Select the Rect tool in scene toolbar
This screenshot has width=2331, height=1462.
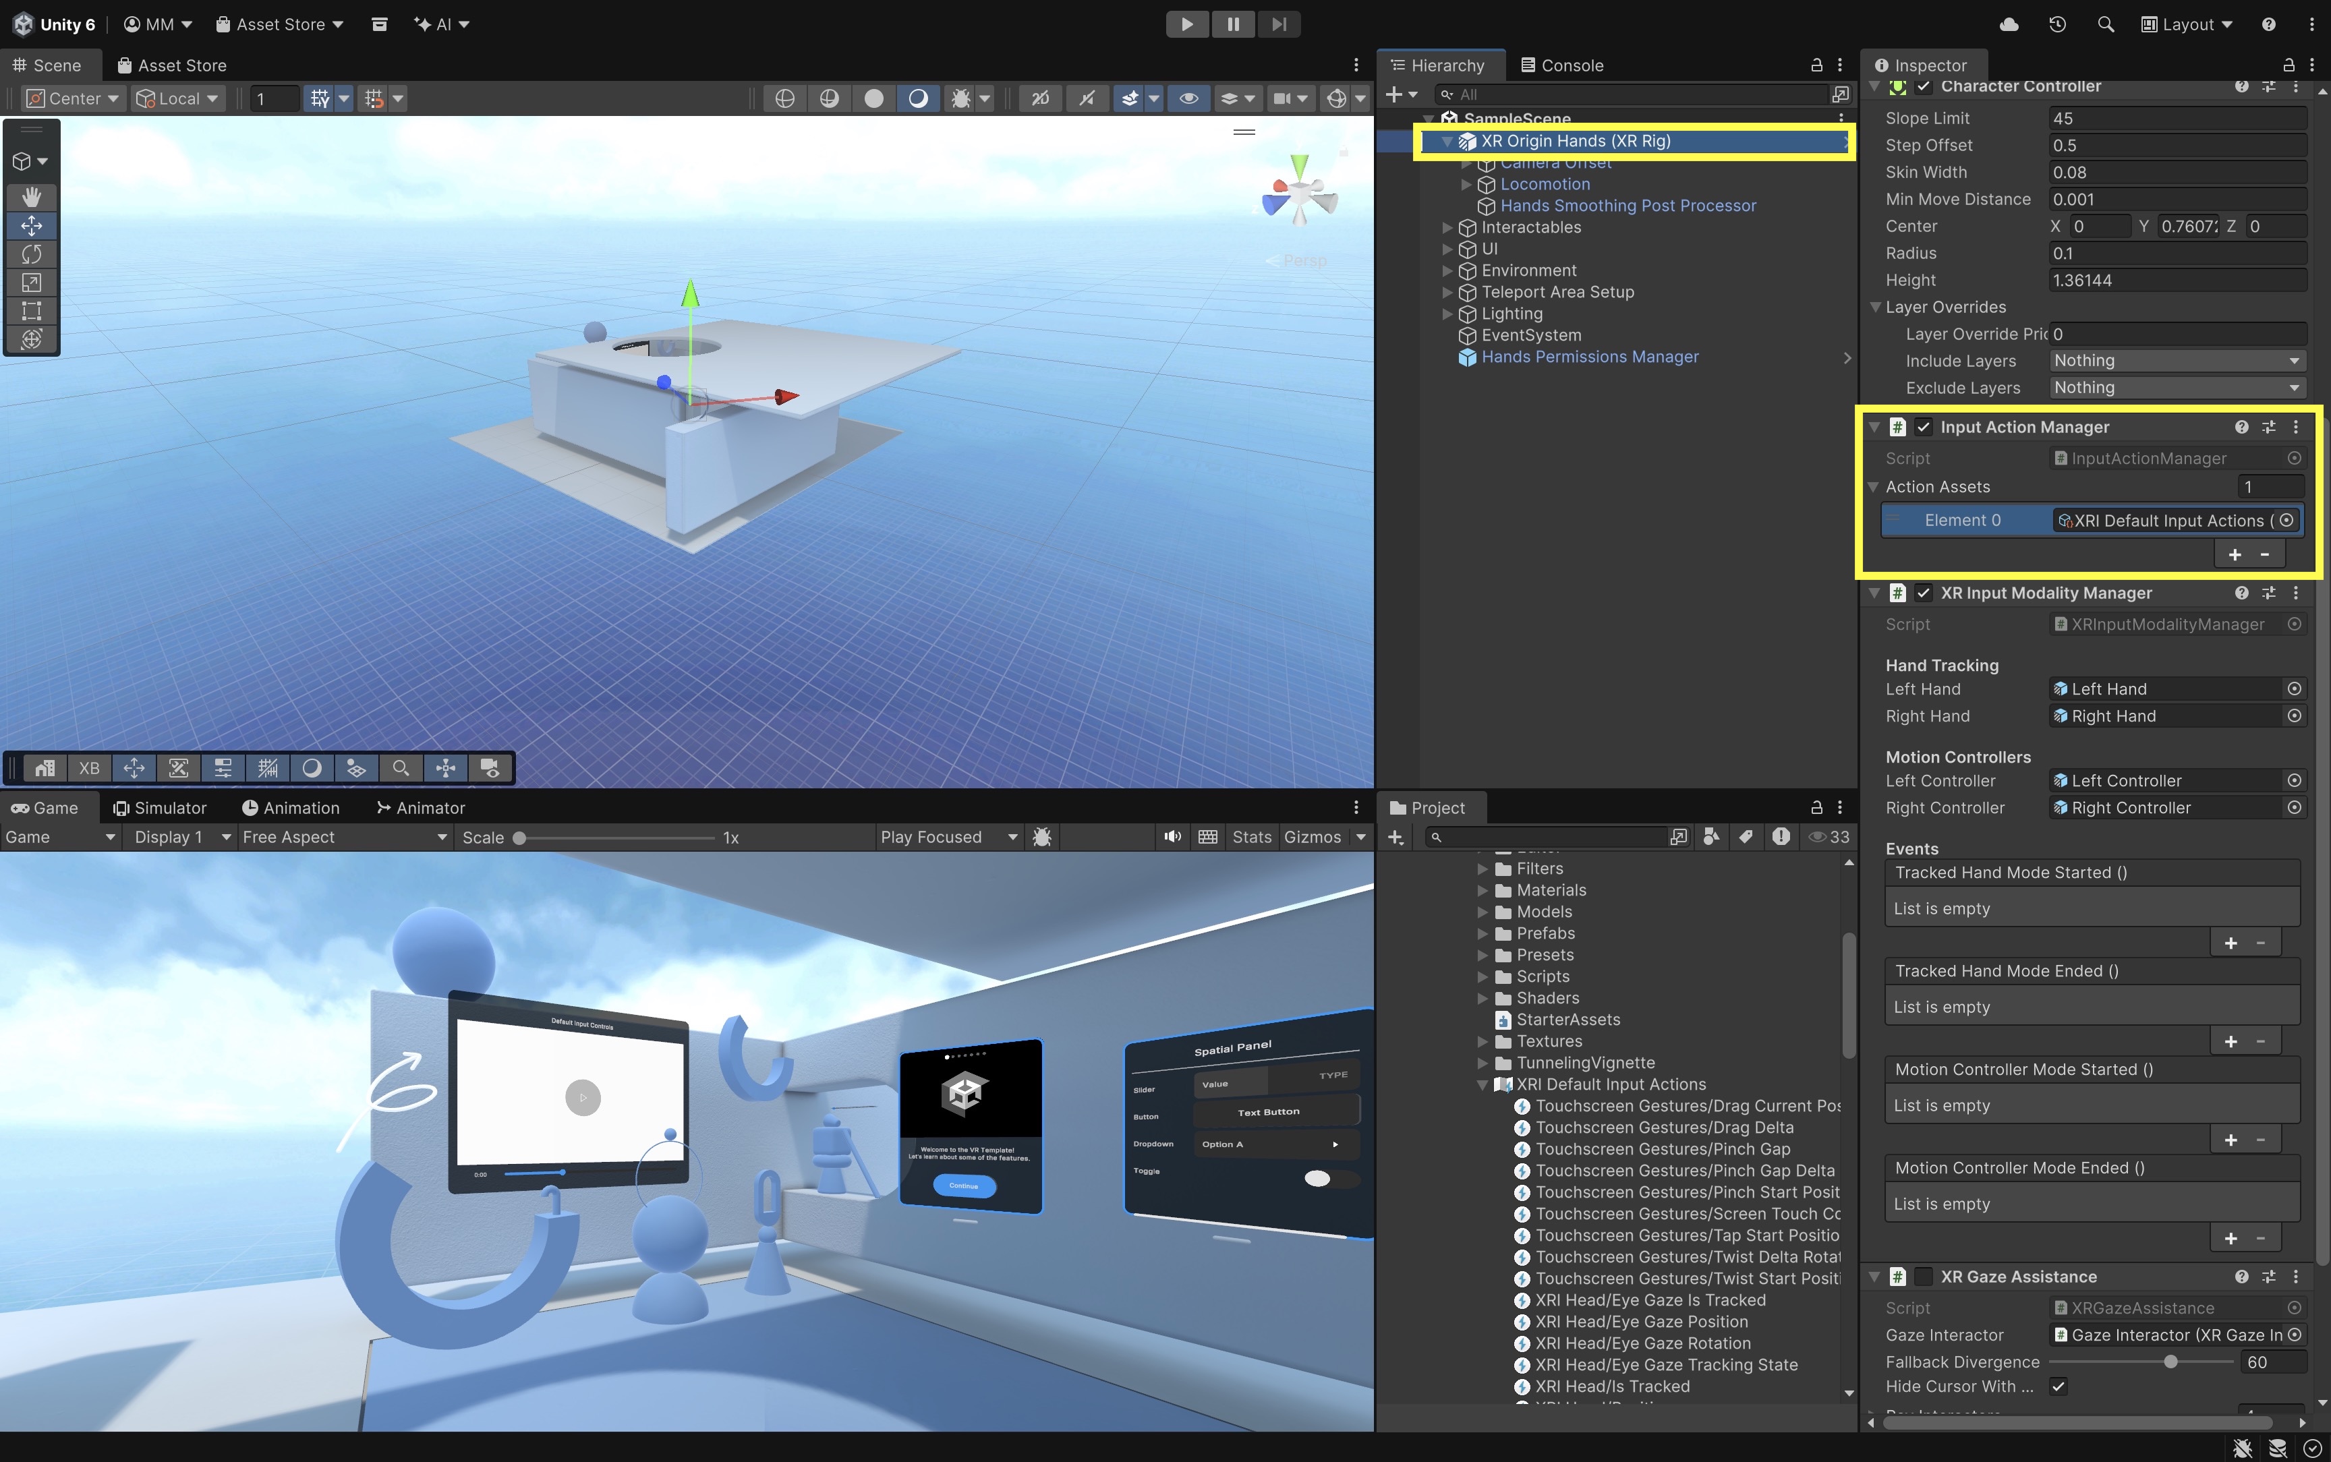[32, 310]
